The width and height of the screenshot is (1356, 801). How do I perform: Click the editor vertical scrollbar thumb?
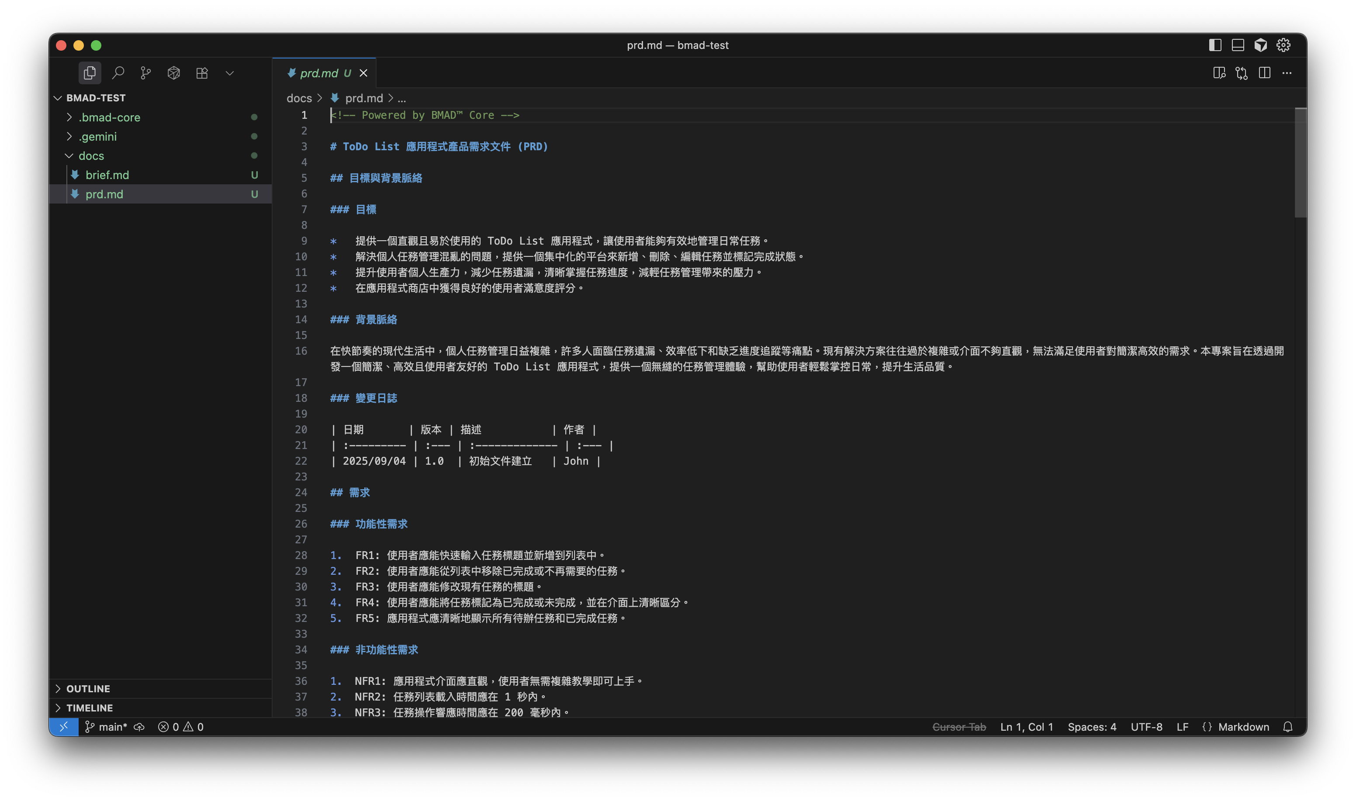click(x=1301, y=163)
